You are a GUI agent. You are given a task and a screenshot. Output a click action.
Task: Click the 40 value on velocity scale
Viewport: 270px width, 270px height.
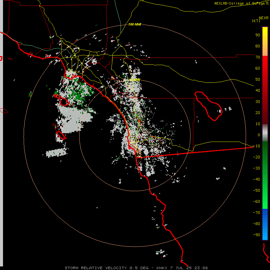[258, 90]
